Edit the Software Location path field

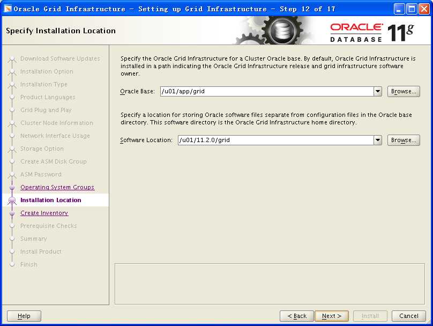pos(275,140)
